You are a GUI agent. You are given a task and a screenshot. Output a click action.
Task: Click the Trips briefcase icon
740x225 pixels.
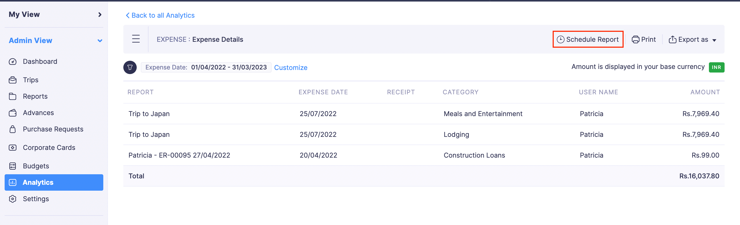13,80
